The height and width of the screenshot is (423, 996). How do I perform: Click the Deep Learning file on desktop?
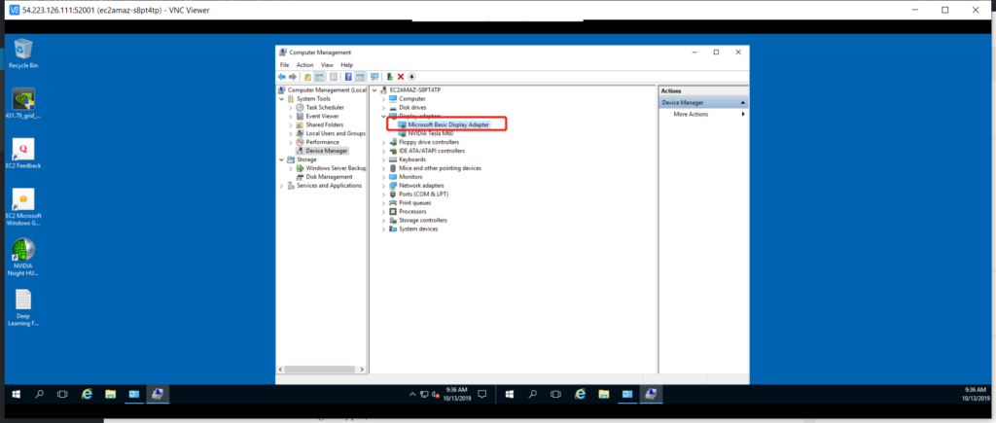[x=22, y=305]
